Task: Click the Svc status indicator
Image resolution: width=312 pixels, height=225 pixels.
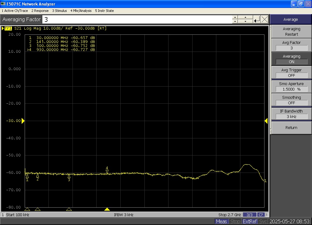Action: (x=263, y=221)
